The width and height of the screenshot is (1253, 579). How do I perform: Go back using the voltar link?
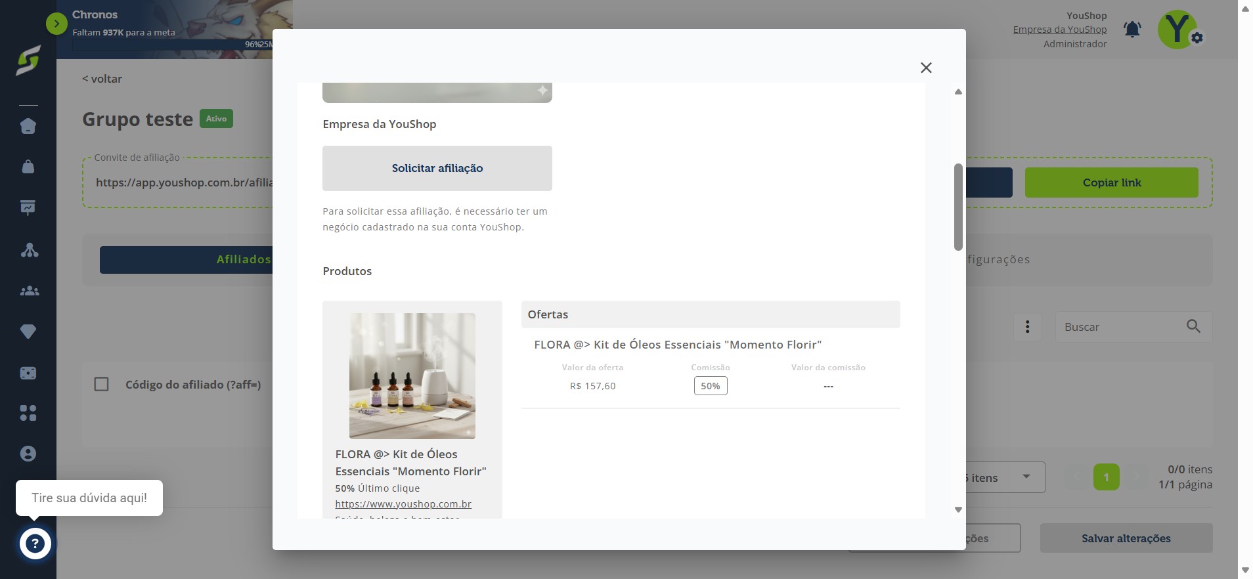click(x=102, y=79)
